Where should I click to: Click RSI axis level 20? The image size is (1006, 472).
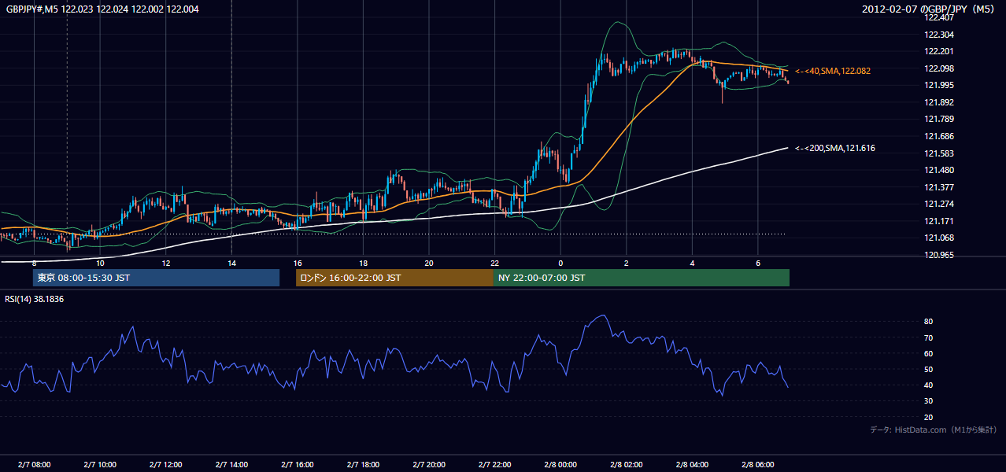(929, 417)
